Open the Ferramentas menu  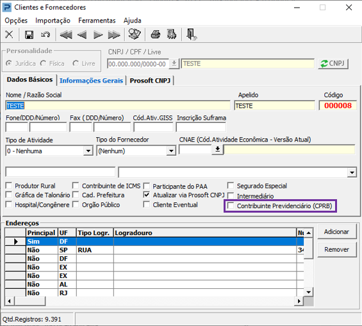pyautogui.click(x=97, y=20)
